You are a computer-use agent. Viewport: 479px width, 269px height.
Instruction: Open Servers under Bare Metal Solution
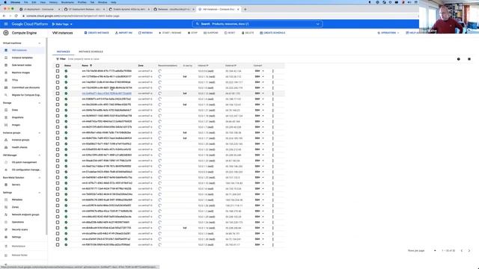(16, 185)
